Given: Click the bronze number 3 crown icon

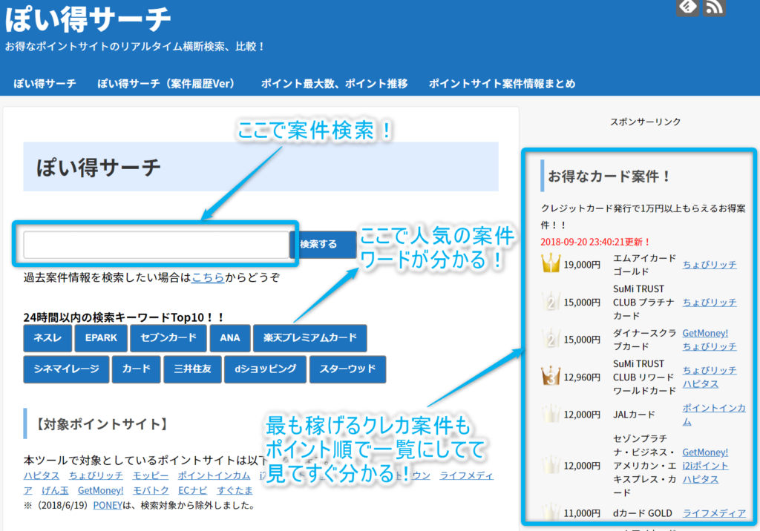Looking at the screenshot, I should tap(550, 377).
